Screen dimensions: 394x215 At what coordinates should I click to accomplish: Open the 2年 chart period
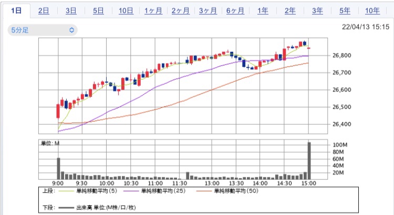point(290,11)
